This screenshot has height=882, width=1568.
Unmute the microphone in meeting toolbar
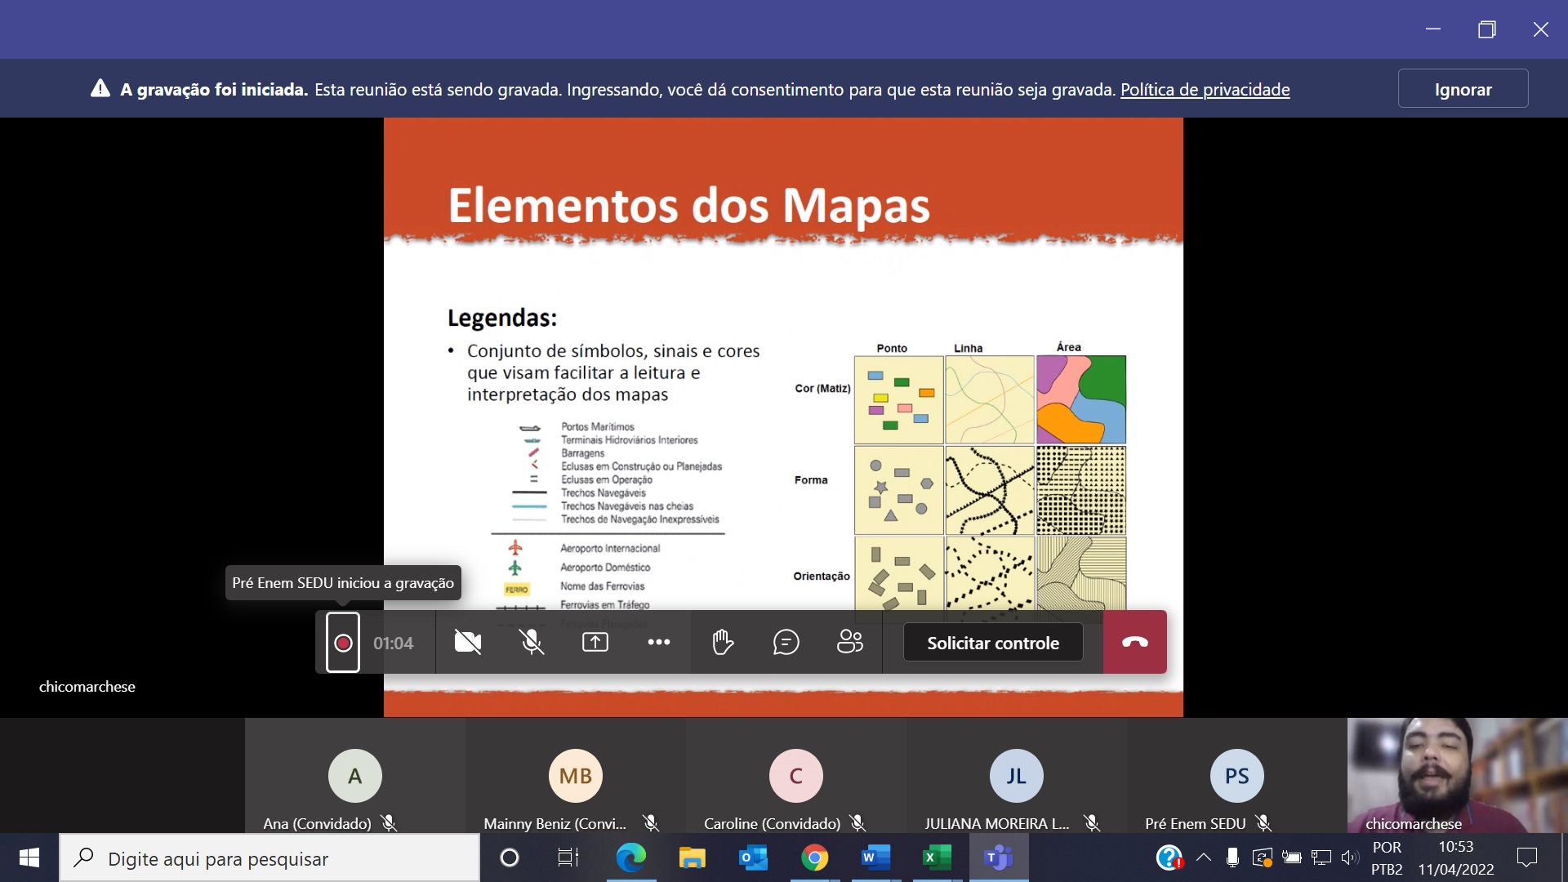click(532, 643)
